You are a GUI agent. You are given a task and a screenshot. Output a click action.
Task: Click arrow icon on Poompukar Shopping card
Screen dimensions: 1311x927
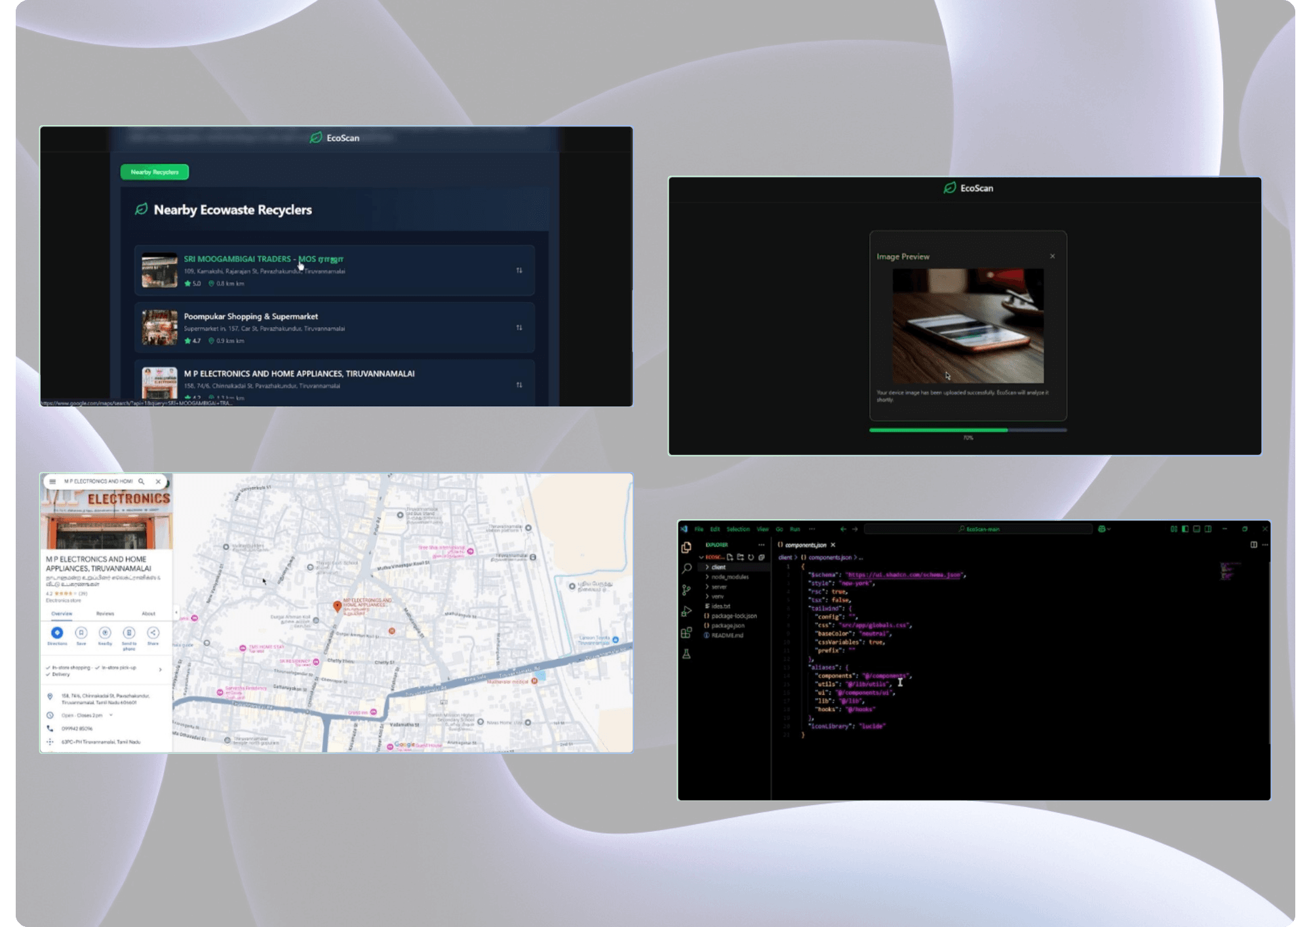pyautogui.click(x=519, y=328)
